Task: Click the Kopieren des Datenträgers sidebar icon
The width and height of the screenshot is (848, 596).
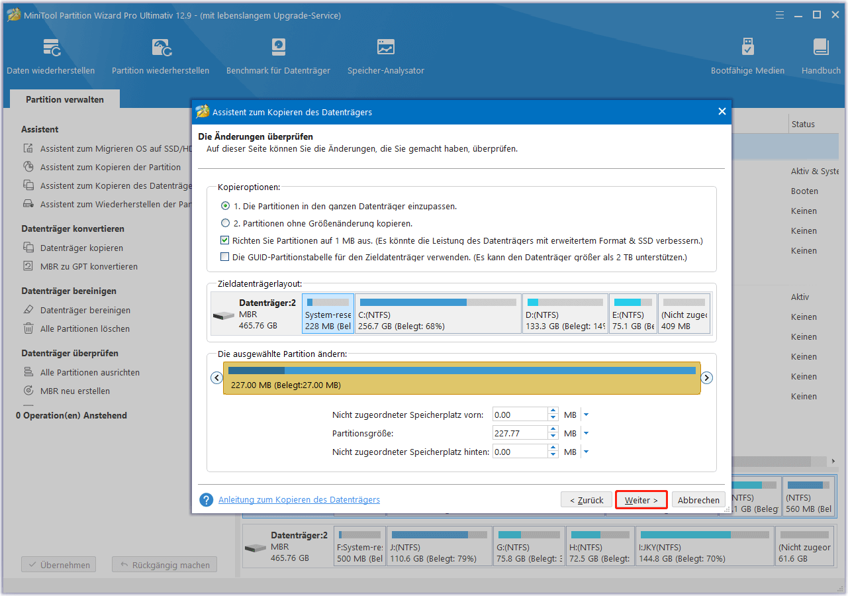Action: 28,186
